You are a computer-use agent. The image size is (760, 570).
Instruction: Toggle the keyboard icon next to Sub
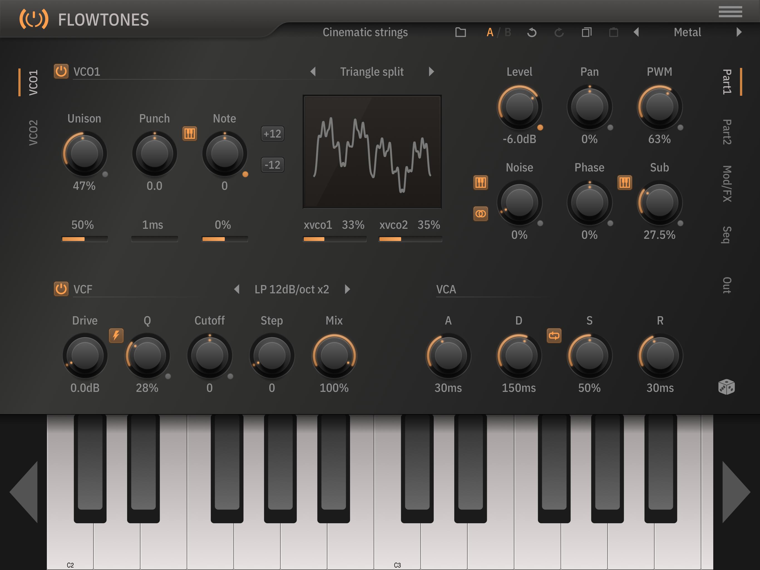coord(625,183)
